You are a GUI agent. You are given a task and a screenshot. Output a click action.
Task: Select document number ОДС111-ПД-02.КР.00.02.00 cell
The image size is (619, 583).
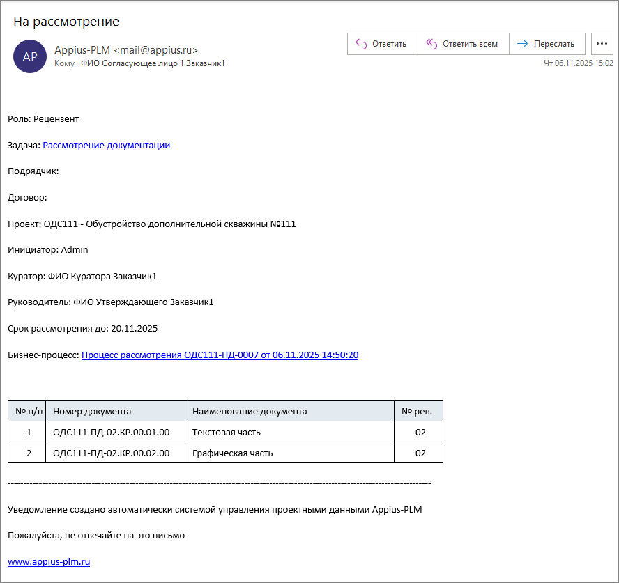[x=112, y=453]
